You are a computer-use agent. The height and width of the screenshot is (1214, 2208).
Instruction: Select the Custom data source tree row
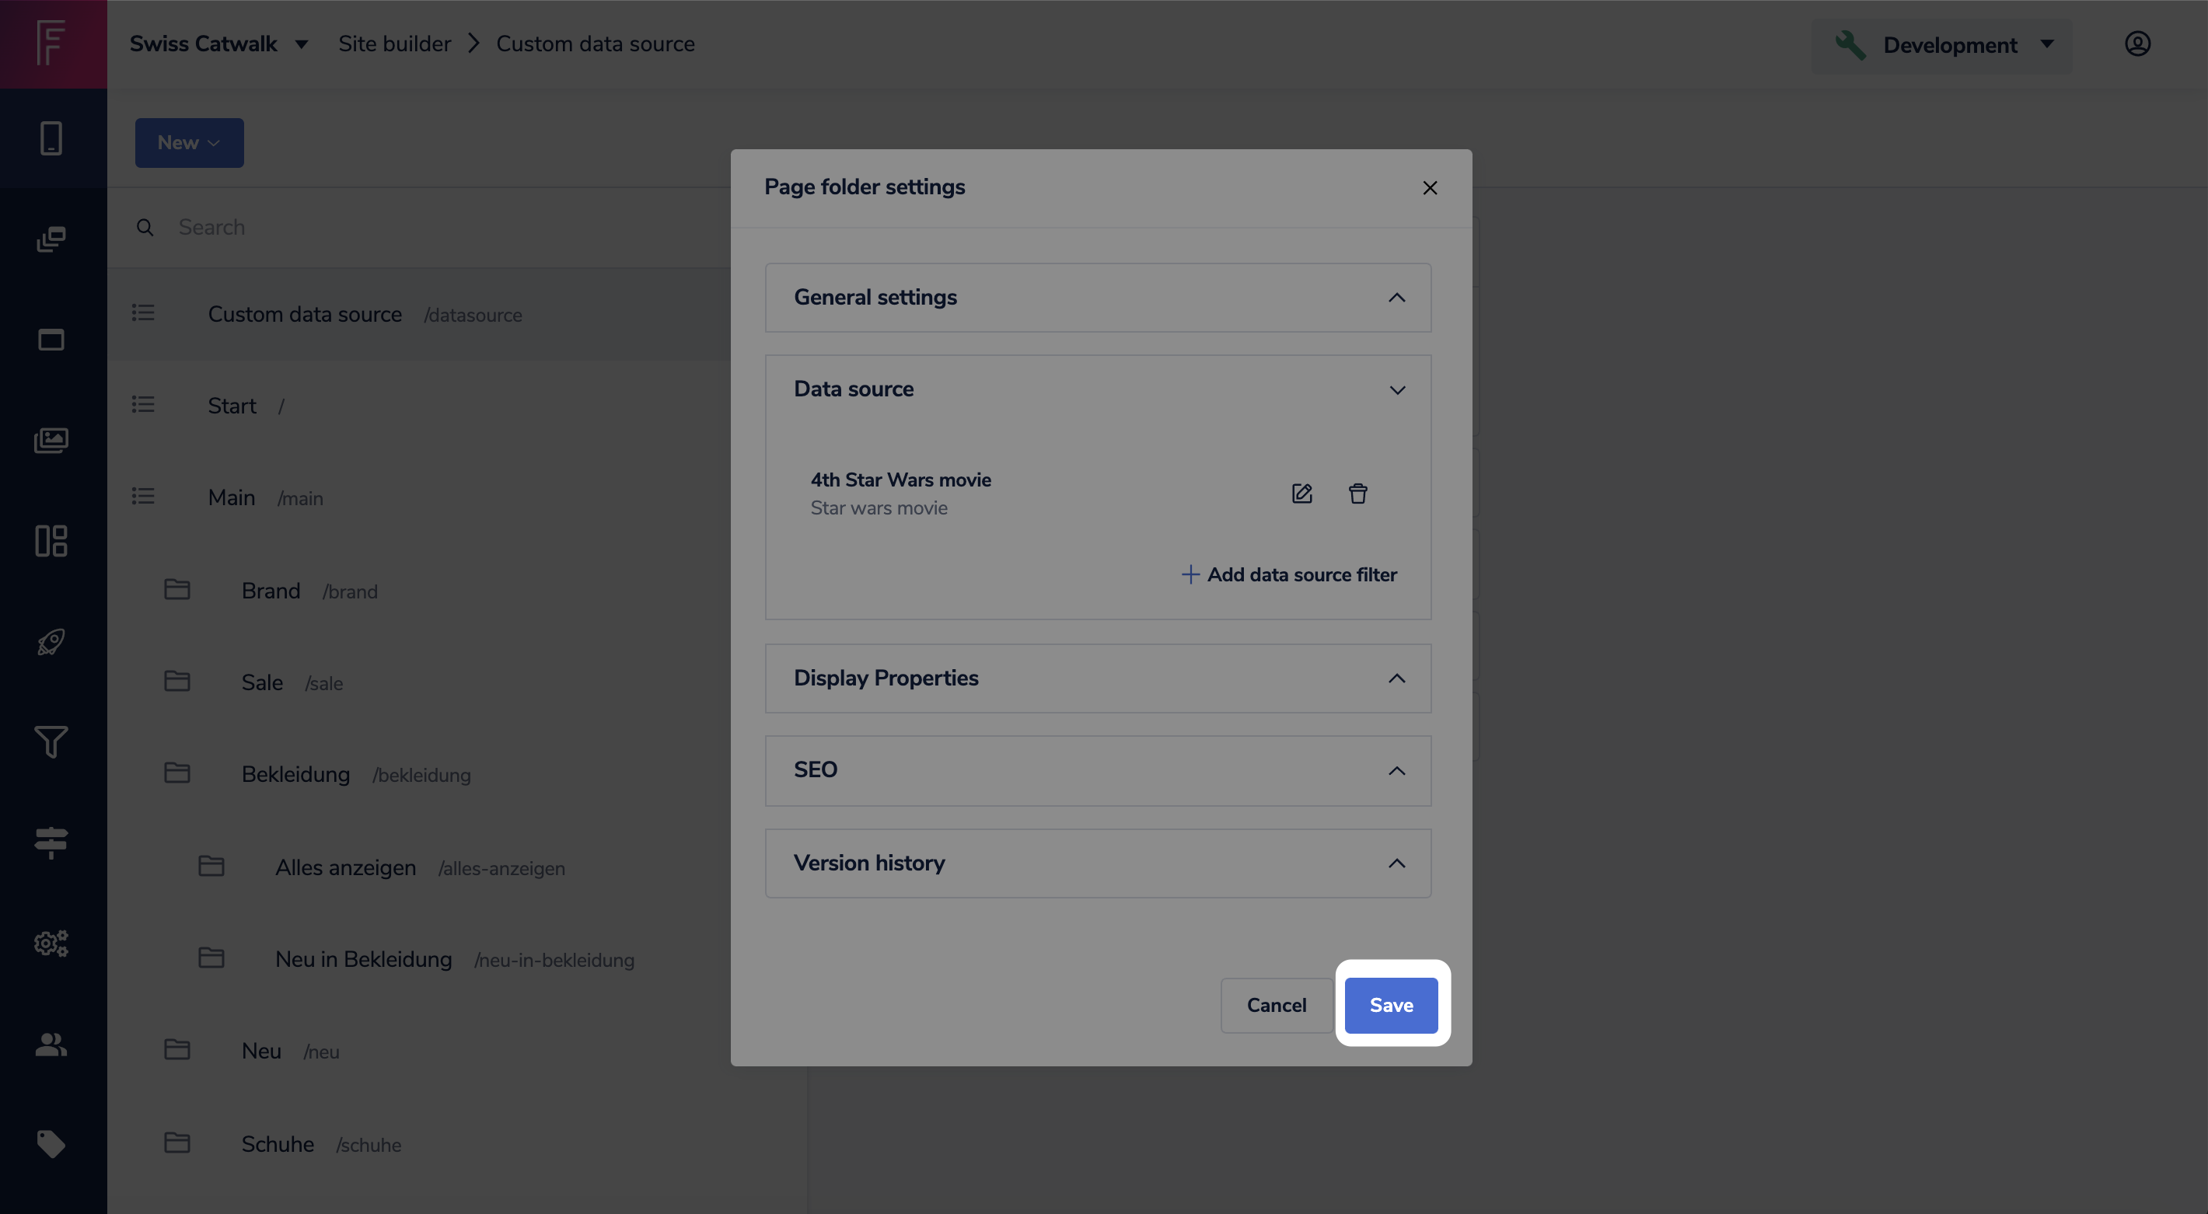coord(420,315)
